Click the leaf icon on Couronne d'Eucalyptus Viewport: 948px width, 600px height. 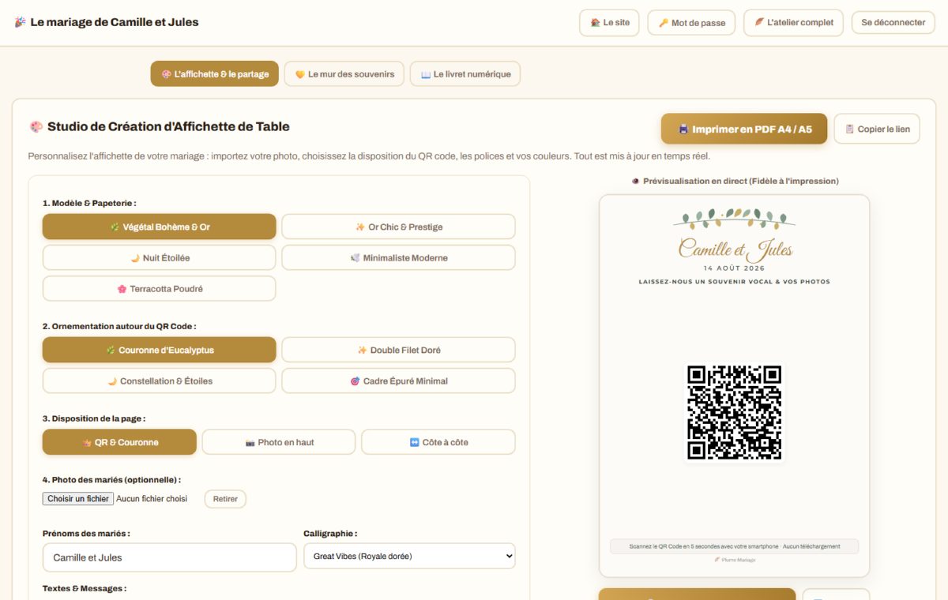[x=111, y=350]
